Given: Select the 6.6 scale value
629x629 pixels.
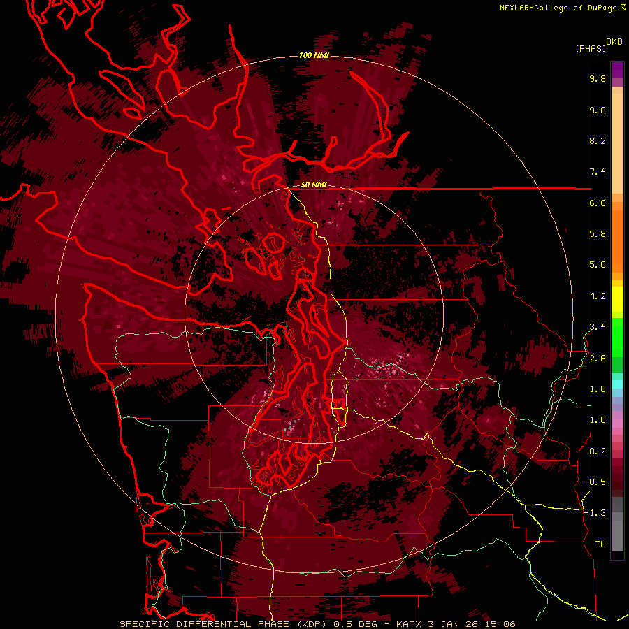Looking at the screenshot, I should coord(598,203).
